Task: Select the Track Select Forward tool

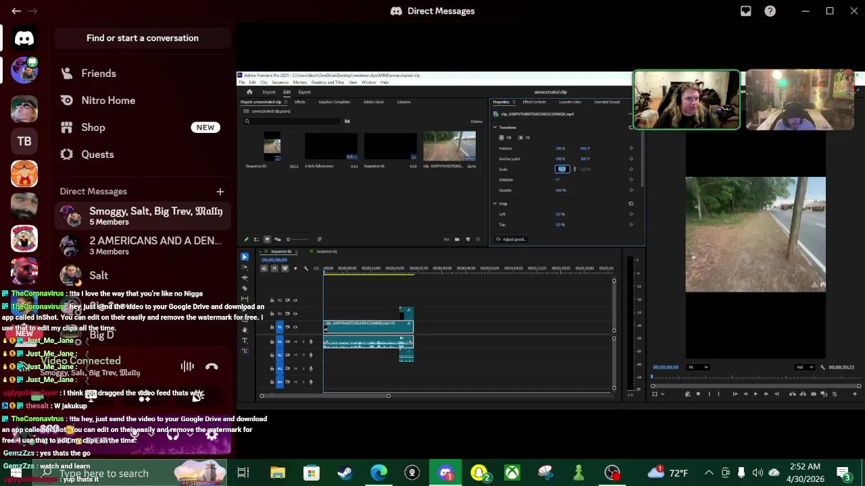Action: click(x=245, y=267)
